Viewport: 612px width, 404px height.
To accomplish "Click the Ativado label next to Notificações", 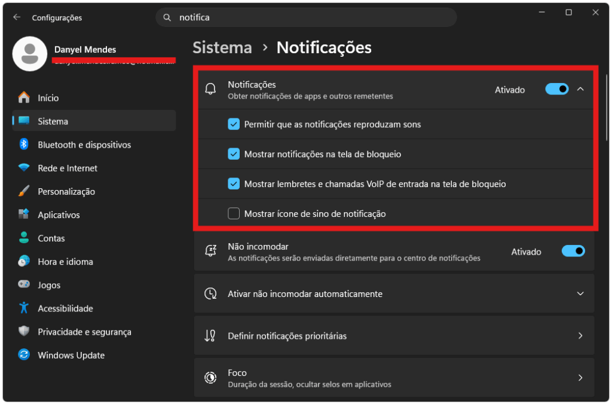I will [510, 90].
